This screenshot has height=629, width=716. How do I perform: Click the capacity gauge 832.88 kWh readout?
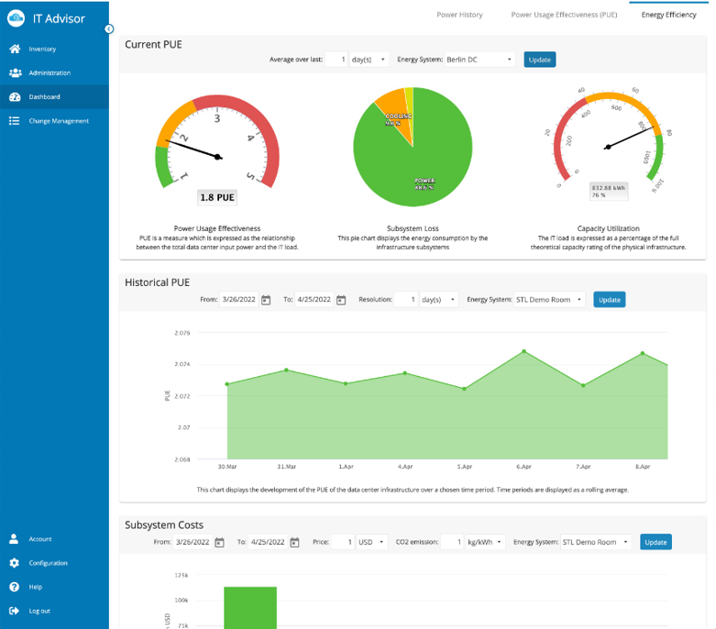(608, 192)
